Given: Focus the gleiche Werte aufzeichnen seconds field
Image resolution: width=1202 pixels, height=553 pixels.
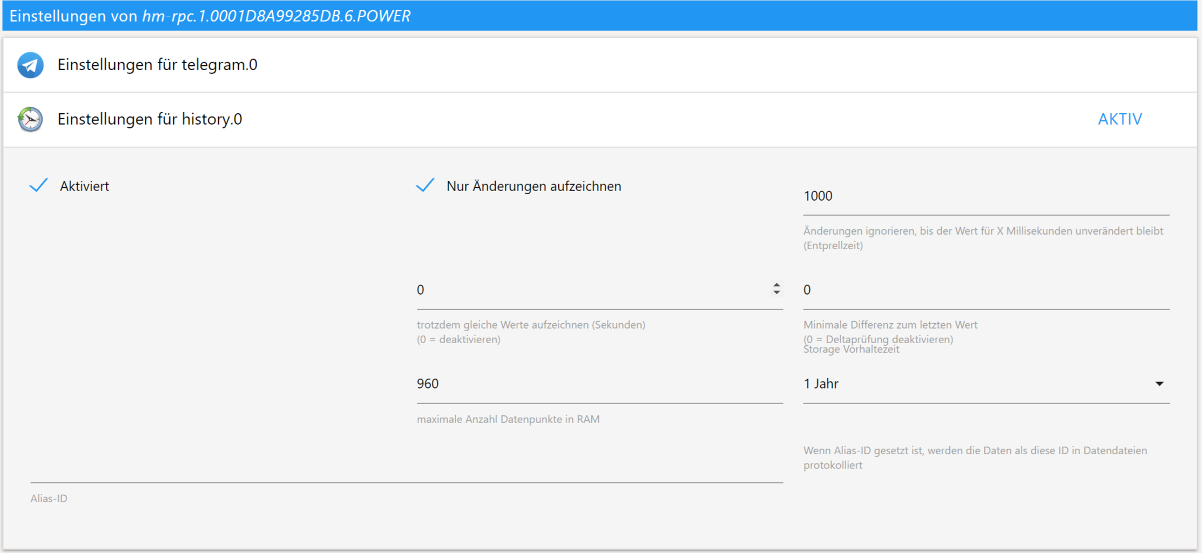Looking at the screenshot, I should [x=589, y=290].
